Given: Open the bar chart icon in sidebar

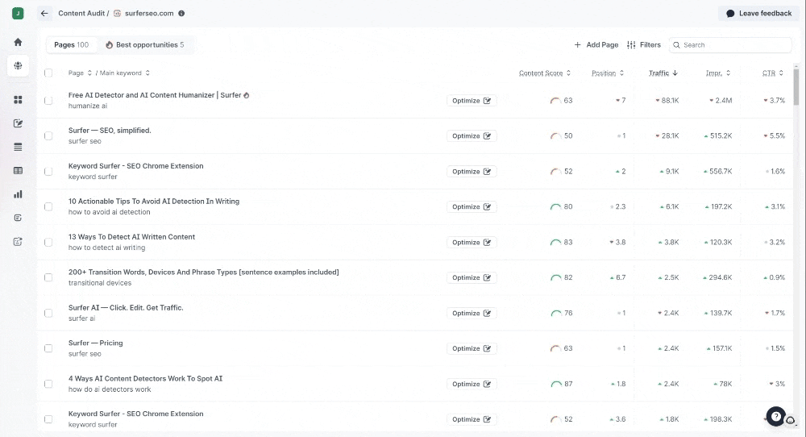Looking at the screenshot, I should (18, 194).
